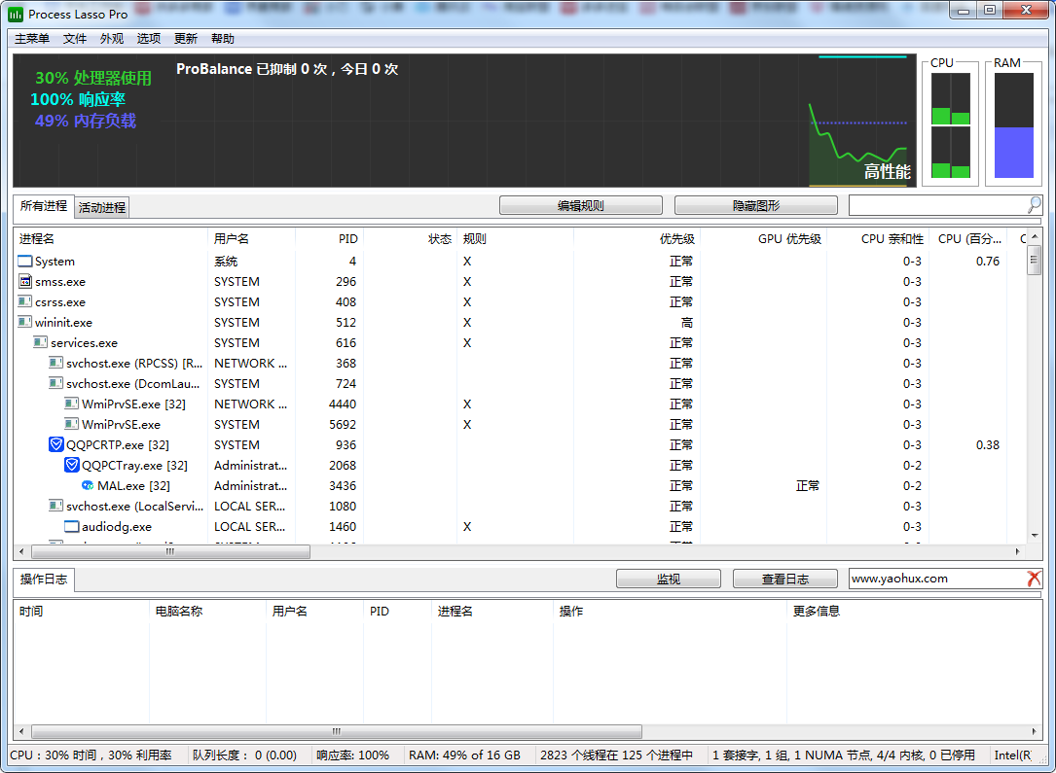Open the 主菜单 menu
This screenshot has width=1056, height=773.
32,39
